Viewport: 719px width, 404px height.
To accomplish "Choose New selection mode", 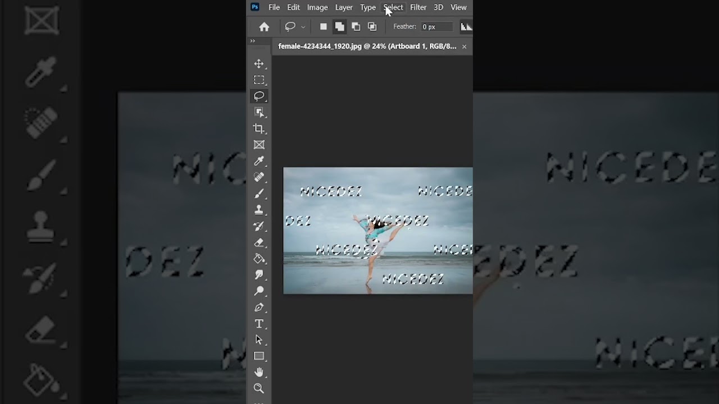I will coord(324,26).
